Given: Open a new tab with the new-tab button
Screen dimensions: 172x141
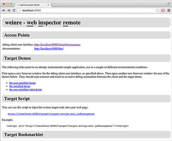Looking at the screenshot, I should click(54, 5).
